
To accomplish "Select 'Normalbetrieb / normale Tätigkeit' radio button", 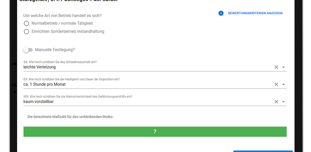I will (x=26, y=23).
